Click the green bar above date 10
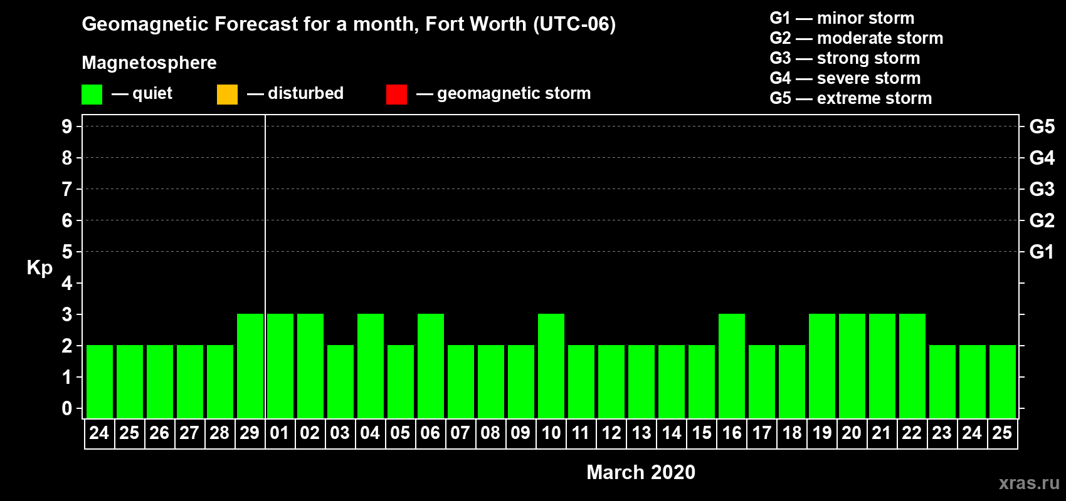1066x501 pixels. (551, 366)
